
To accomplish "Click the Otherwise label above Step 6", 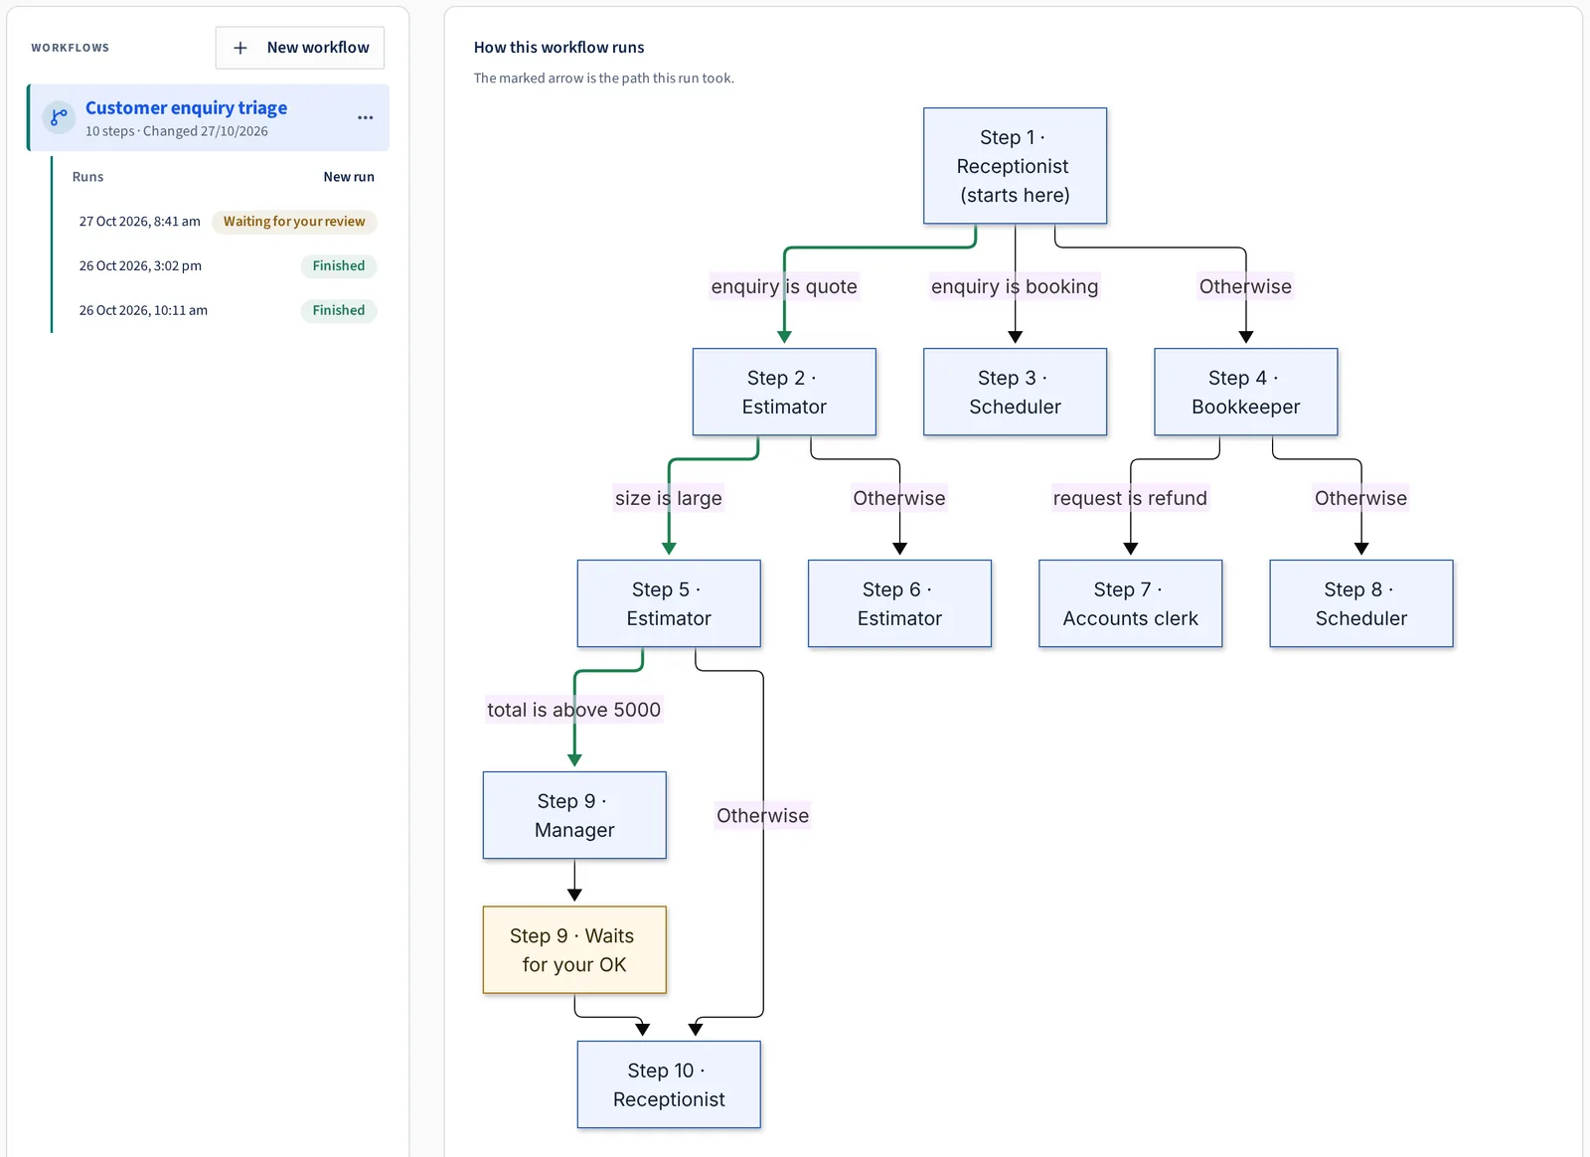I will point(899,498).
